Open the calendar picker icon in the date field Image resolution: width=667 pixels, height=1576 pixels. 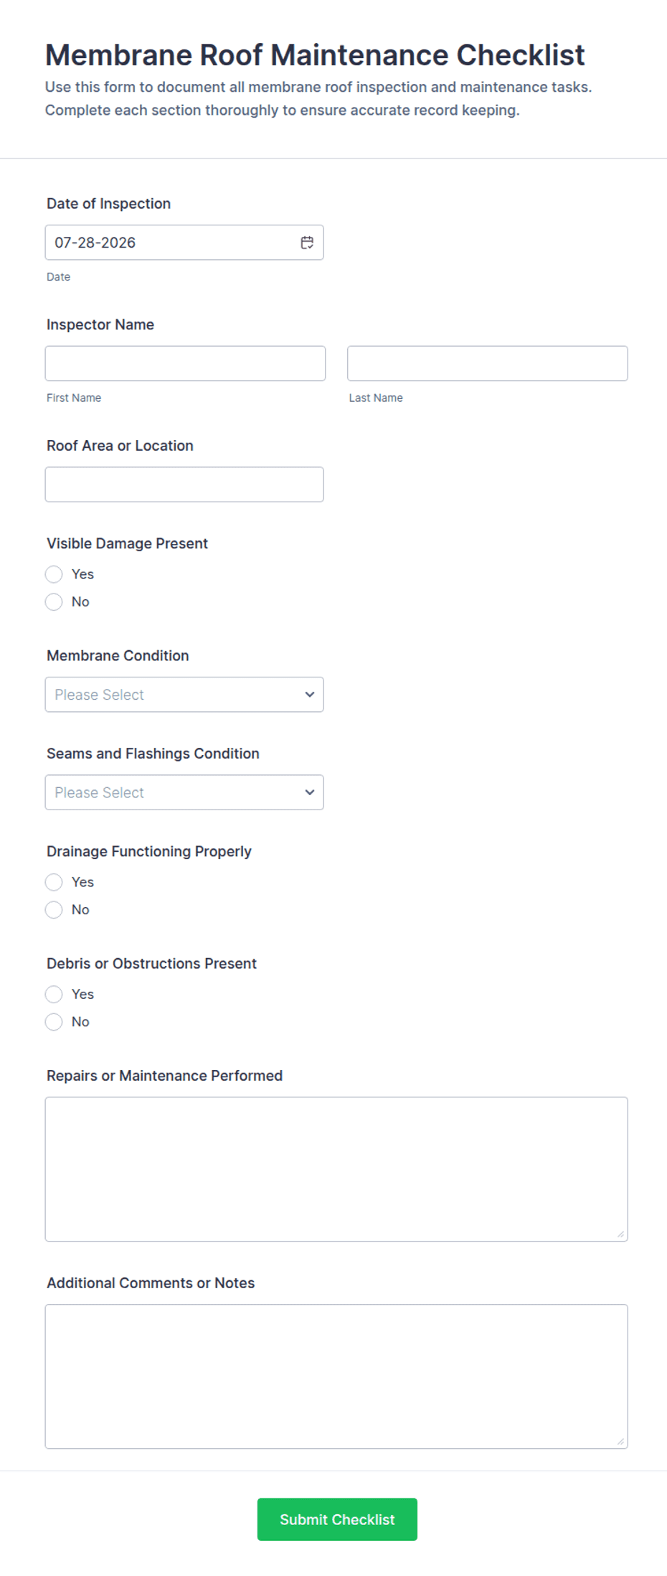click(x=307, y=243)
